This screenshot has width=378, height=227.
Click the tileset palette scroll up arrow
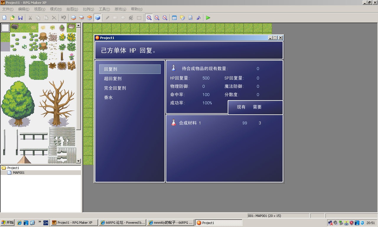tap(79, 25)
